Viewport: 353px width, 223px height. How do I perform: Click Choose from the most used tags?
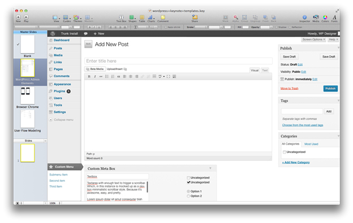[303, 125]
